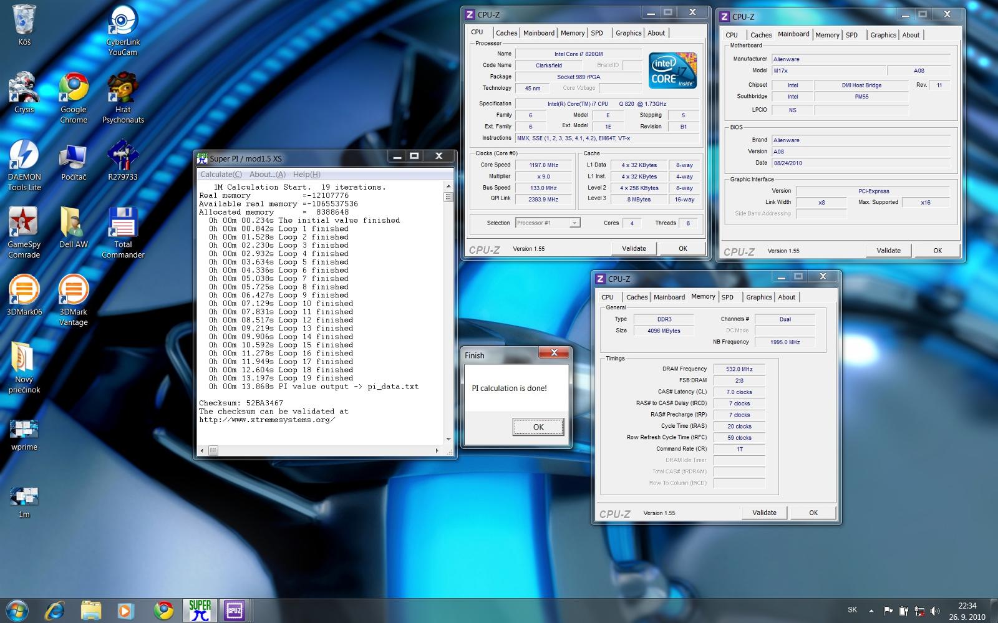Click the DRAM Frequency value 532.0 MHz
998x623 pixels.
click(x=739, y=369)
